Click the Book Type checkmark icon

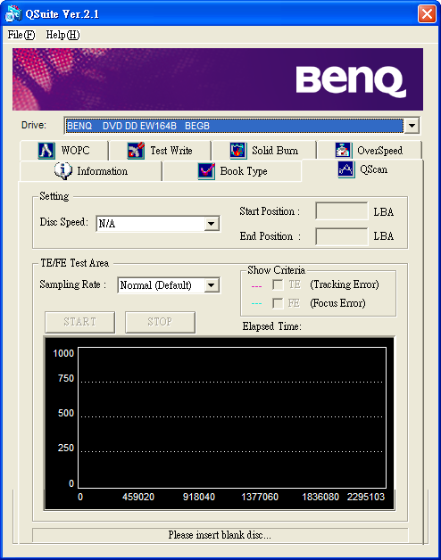click(x=206, y=171)
